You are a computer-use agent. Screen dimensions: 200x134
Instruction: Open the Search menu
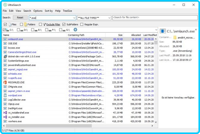click(27, 11)
